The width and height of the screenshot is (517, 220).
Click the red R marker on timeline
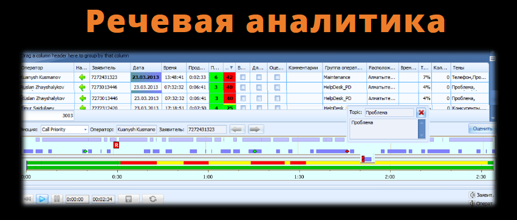click(116, 145)
